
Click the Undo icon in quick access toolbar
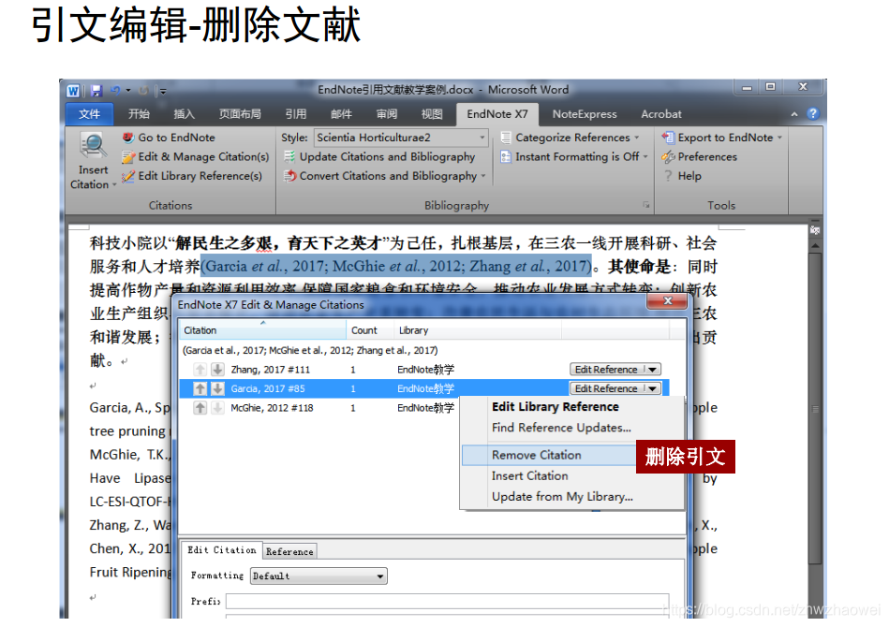(x=115, y=90)
